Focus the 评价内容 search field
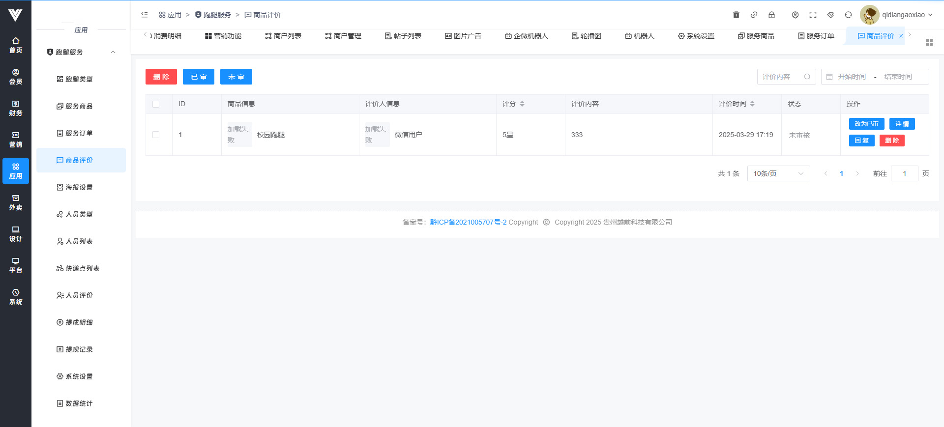944x427 pixels. click(x=782, y=77)
